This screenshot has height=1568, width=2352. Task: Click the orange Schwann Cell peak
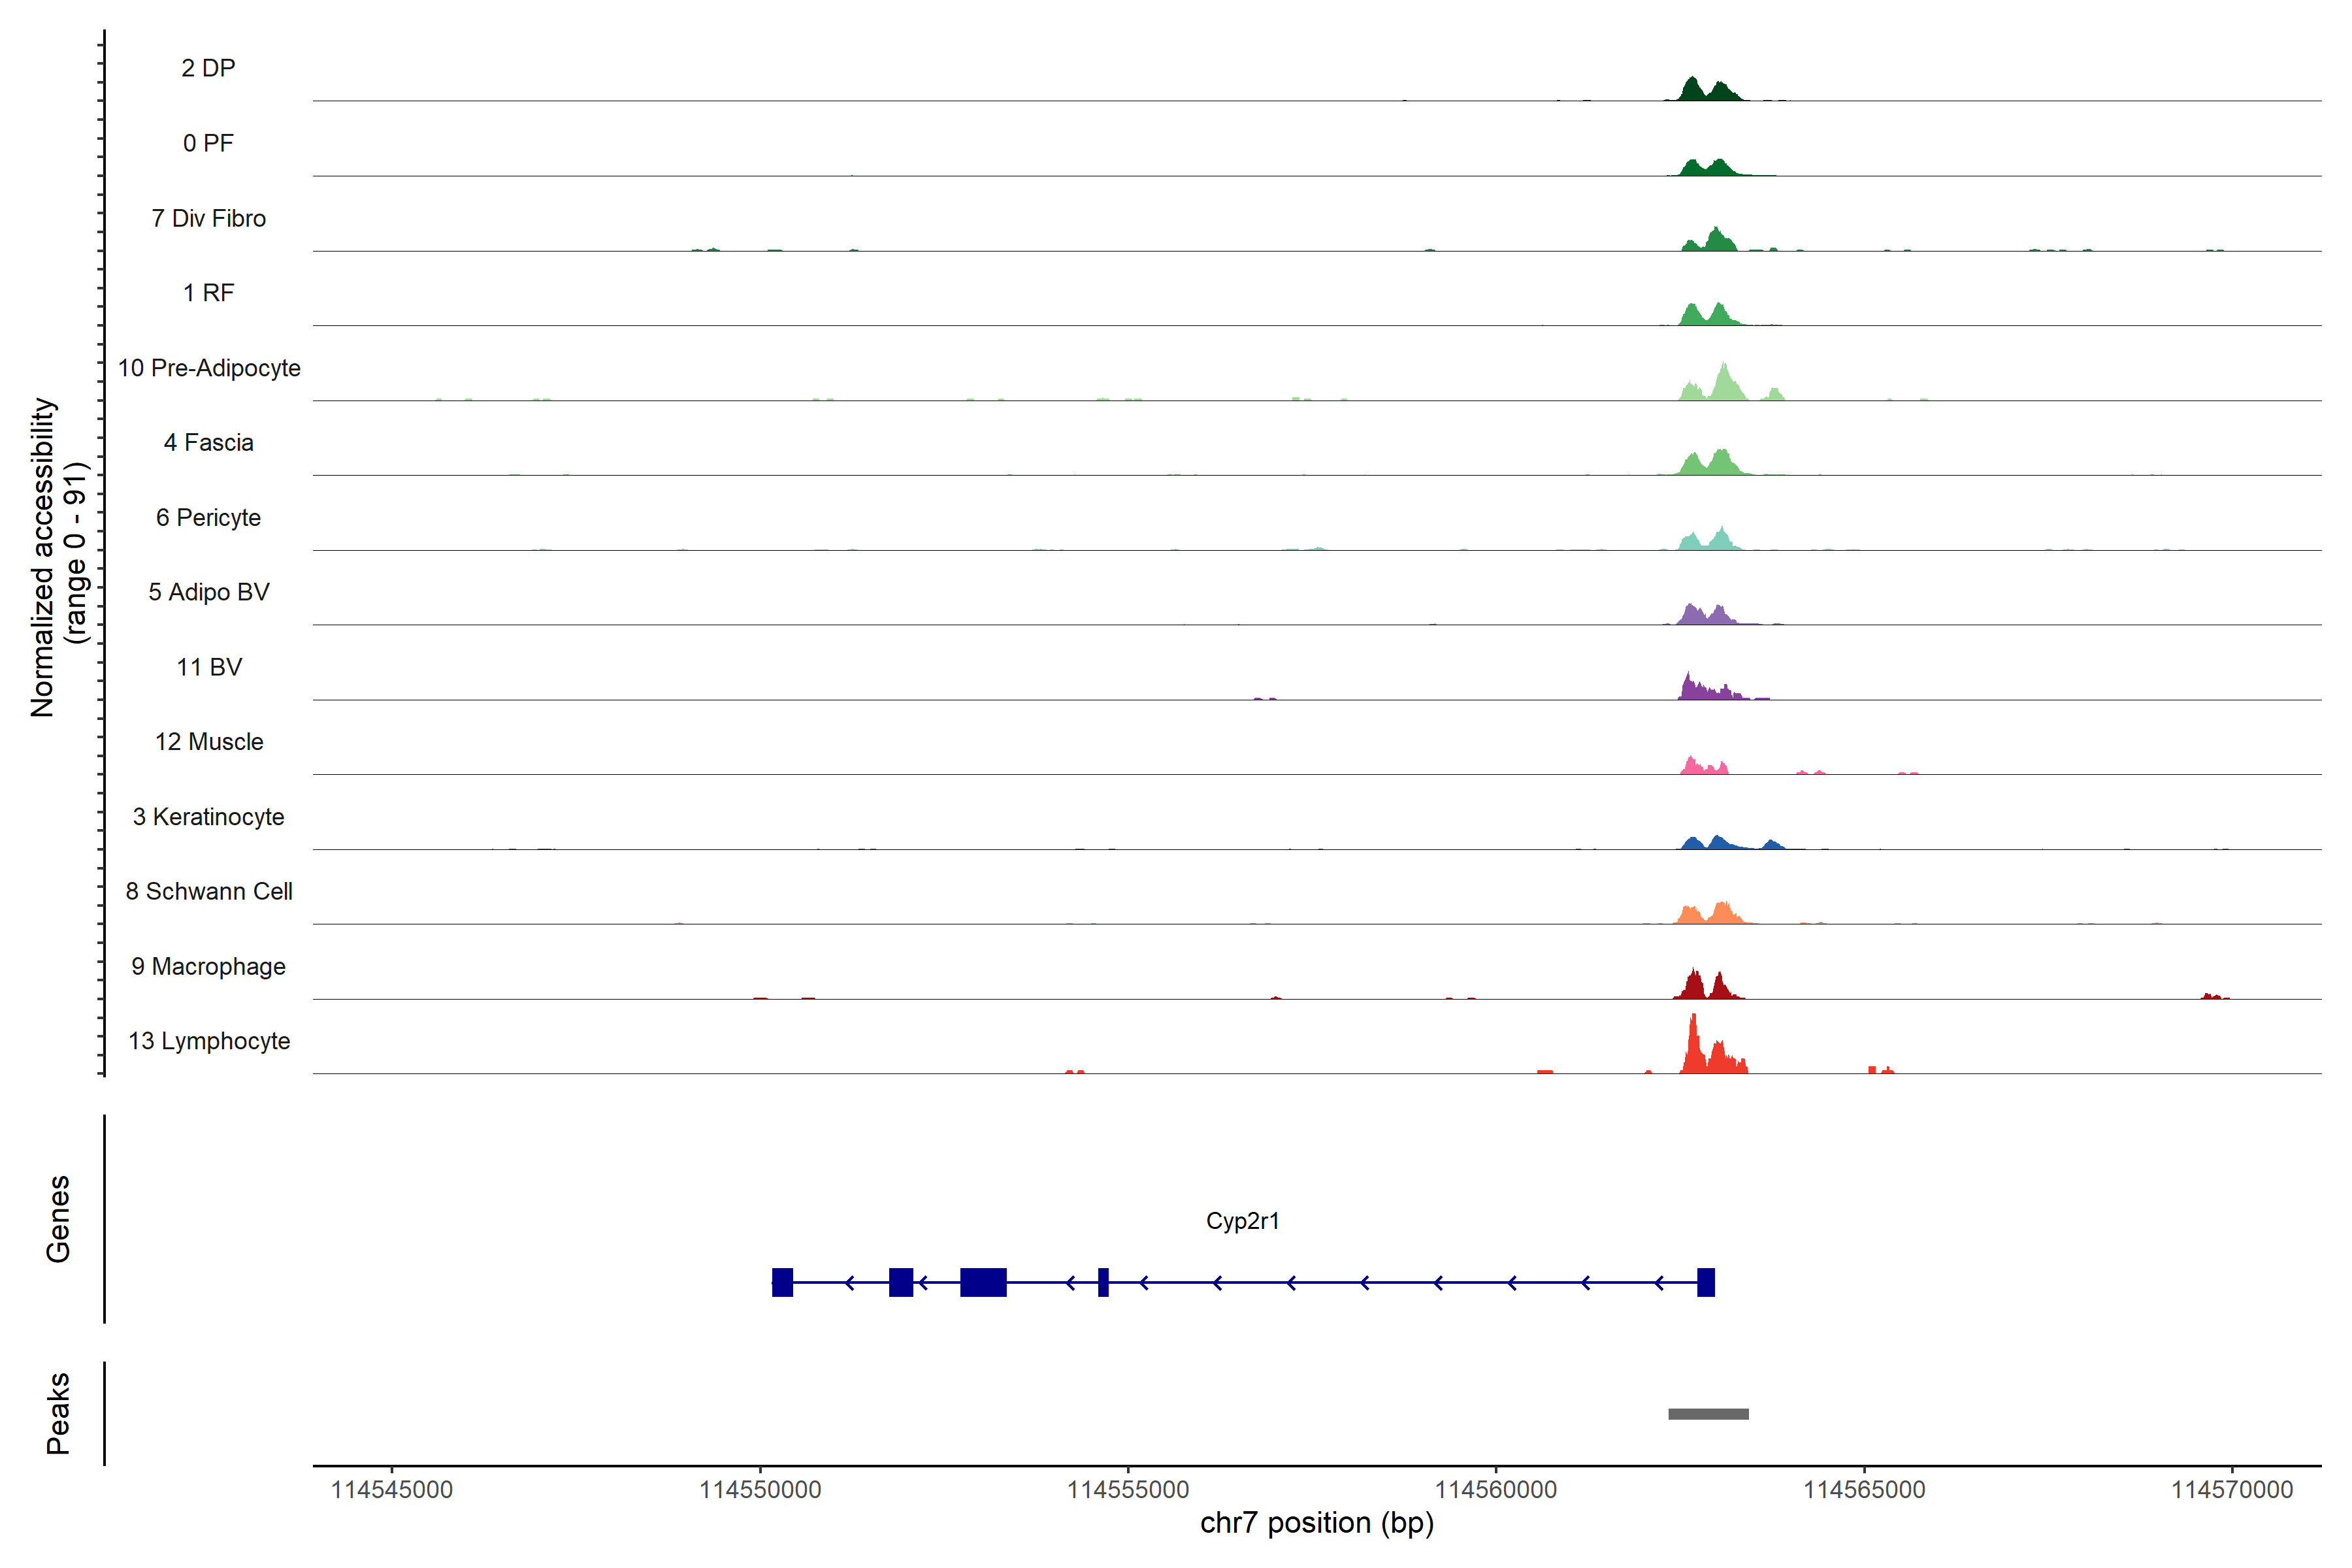click(x=1721, y=914)
